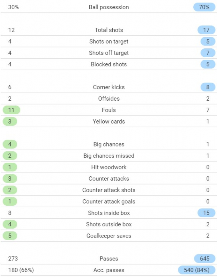Click the Total shots row label

pyautogui.click(x=109, y=30)
